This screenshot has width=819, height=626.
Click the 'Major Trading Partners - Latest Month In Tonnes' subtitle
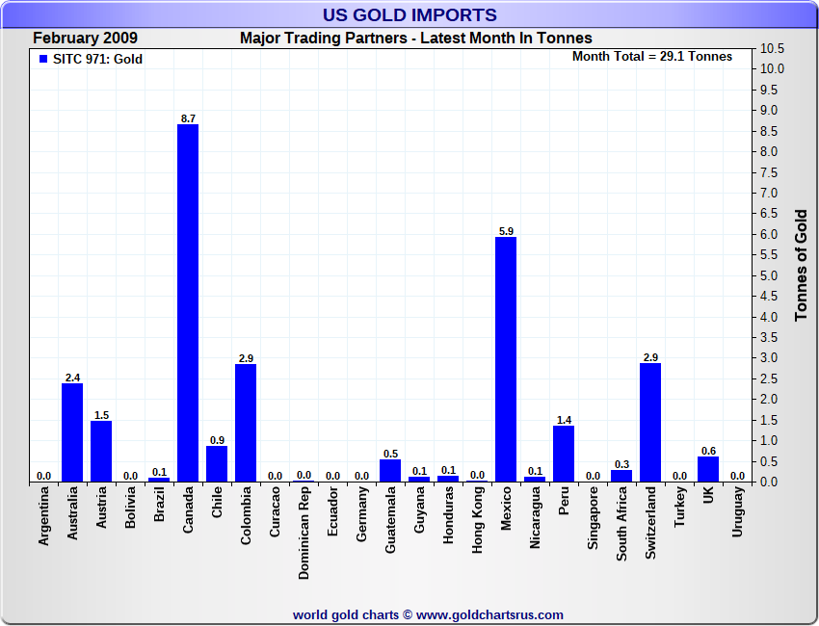416,39
